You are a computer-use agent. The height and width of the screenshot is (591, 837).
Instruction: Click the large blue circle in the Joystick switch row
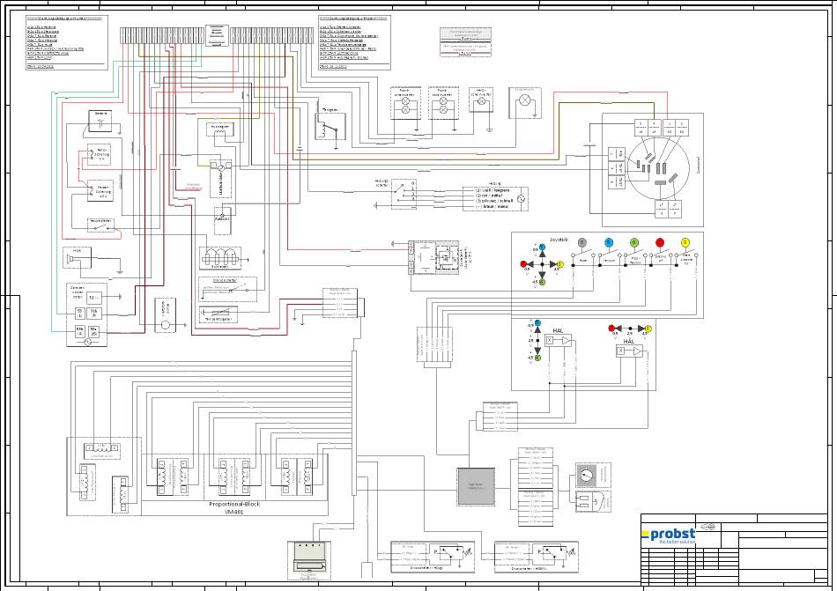[609, 243]
